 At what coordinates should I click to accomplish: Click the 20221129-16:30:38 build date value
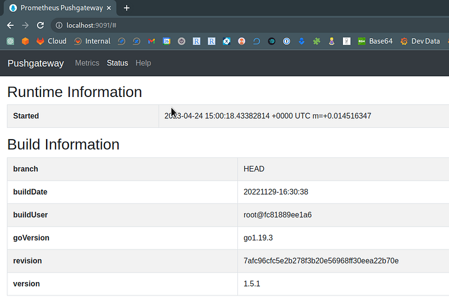(276, 192)
